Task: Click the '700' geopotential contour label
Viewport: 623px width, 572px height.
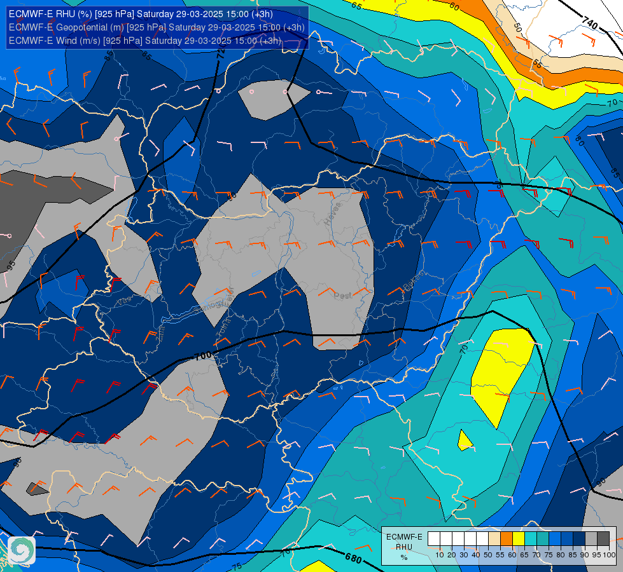Action: 204,356
